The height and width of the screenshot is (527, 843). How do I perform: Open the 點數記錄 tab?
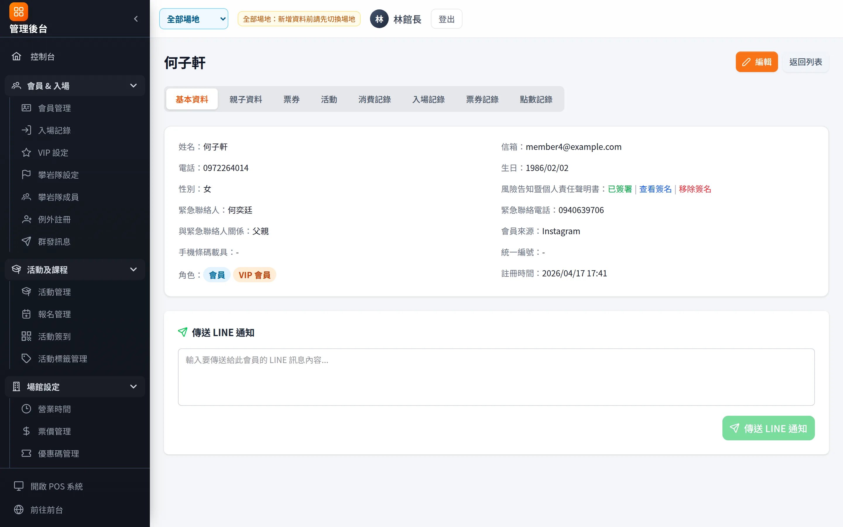pyautogui.click(x=536, y=99)
